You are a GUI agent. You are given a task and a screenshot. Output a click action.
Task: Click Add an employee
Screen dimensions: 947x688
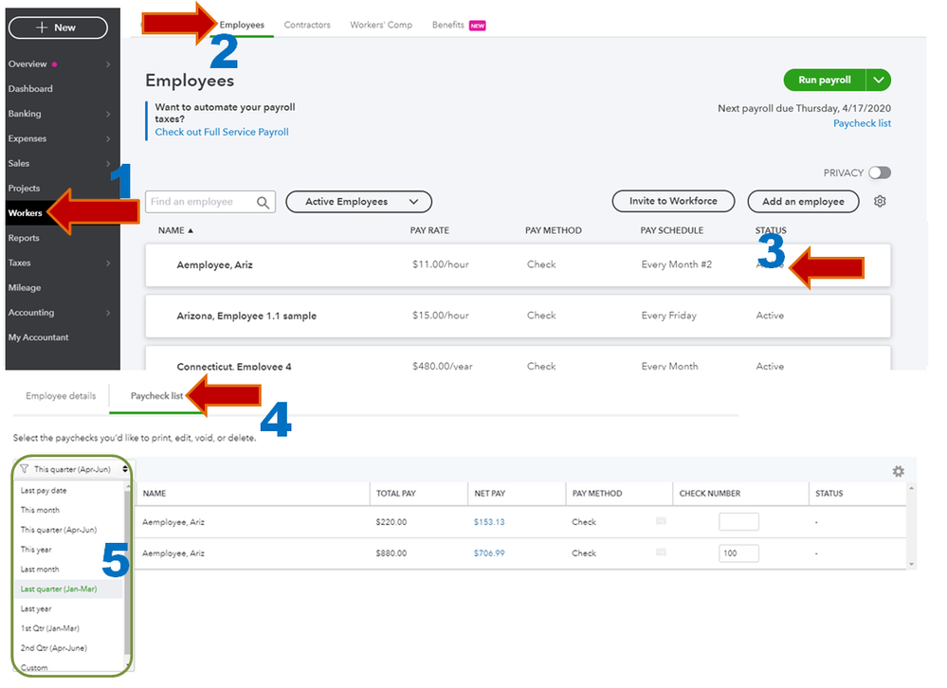pyautogui.click(x=803, y=202)
